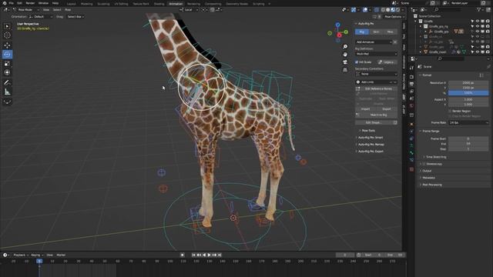
Task: Toggle visibility eye of Giraffe collection
Action: click(x=478, y=21)
